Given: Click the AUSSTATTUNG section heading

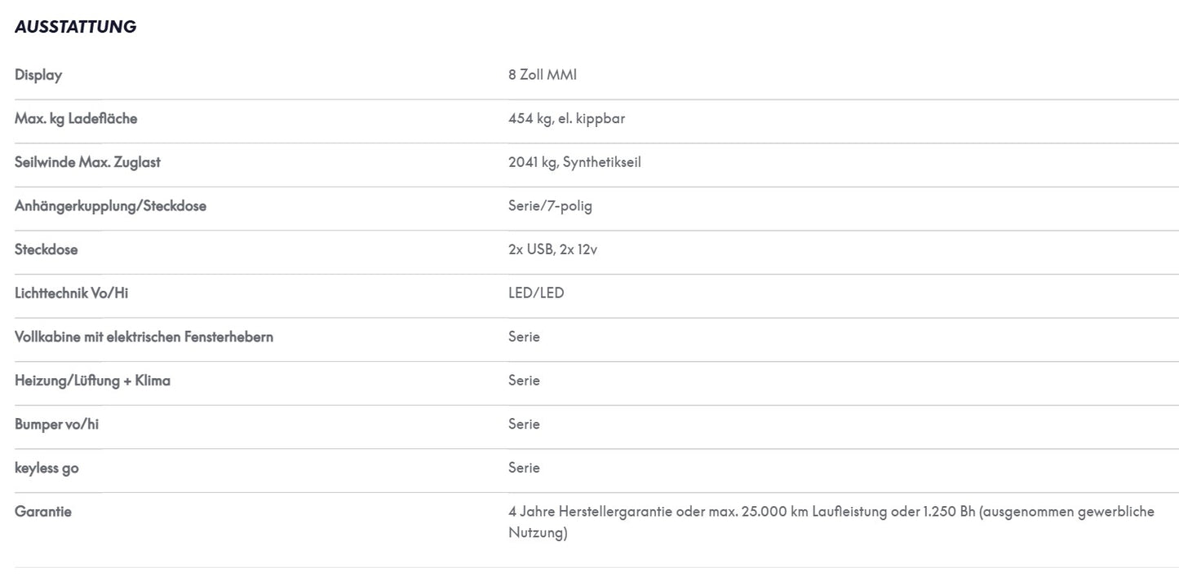Looking at the screenshot, I should 75,27.
